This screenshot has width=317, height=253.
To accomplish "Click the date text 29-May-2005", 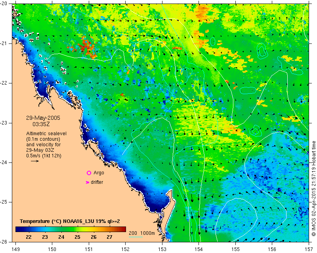I will [43, 118].
